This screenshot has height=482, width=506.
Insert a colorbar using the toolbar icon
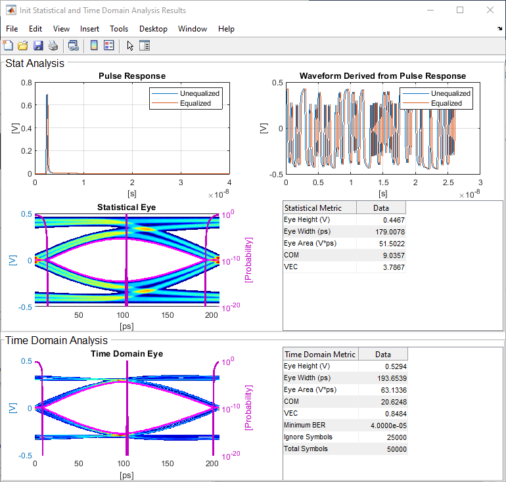(x=94, y=45)
